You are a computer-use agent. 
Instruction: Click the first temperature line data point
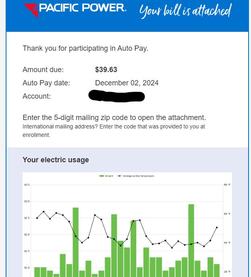pyautogui.click(x=37, y=218)
